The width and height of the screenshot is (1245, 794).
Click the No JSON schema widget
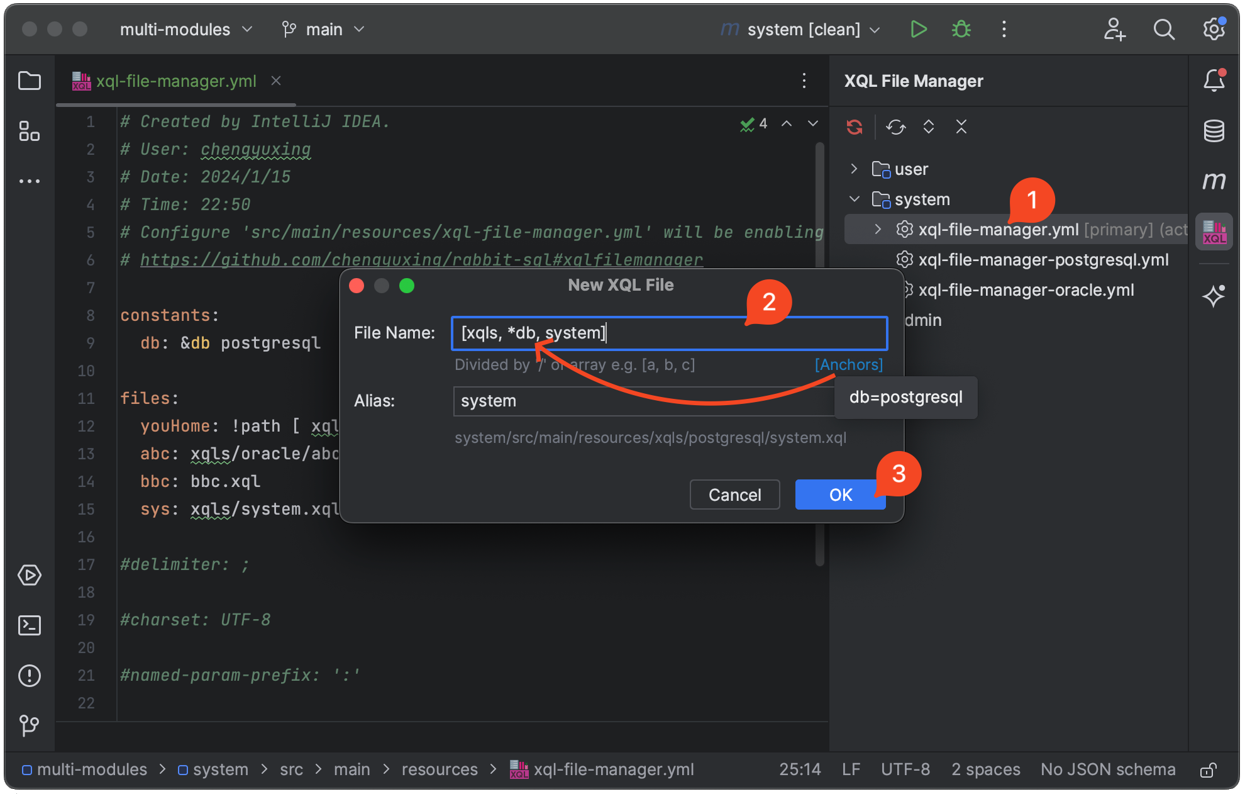tap(1108, 769)
